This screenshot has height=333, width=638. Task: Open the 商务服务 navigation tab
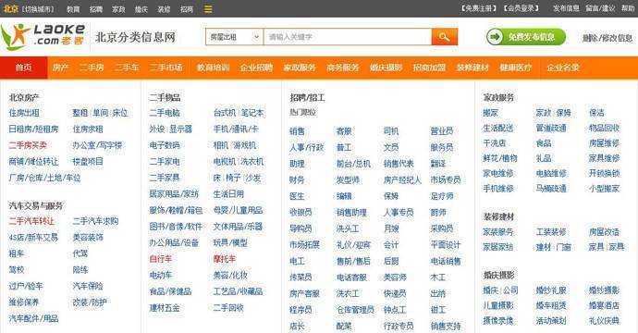[343, 68]
